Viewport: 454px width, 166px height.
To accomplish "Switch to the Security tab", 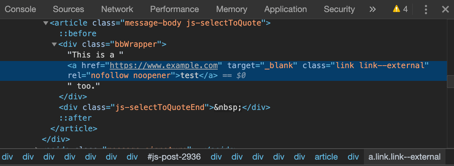I will 339,9.
